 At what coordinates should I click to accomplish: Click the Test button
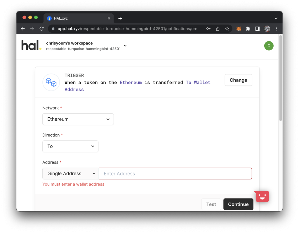[211, 204]
